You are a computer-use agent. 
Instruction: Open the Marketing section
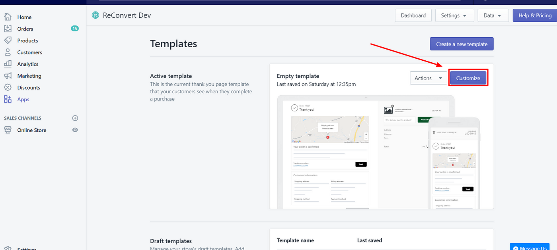point(29,76)
